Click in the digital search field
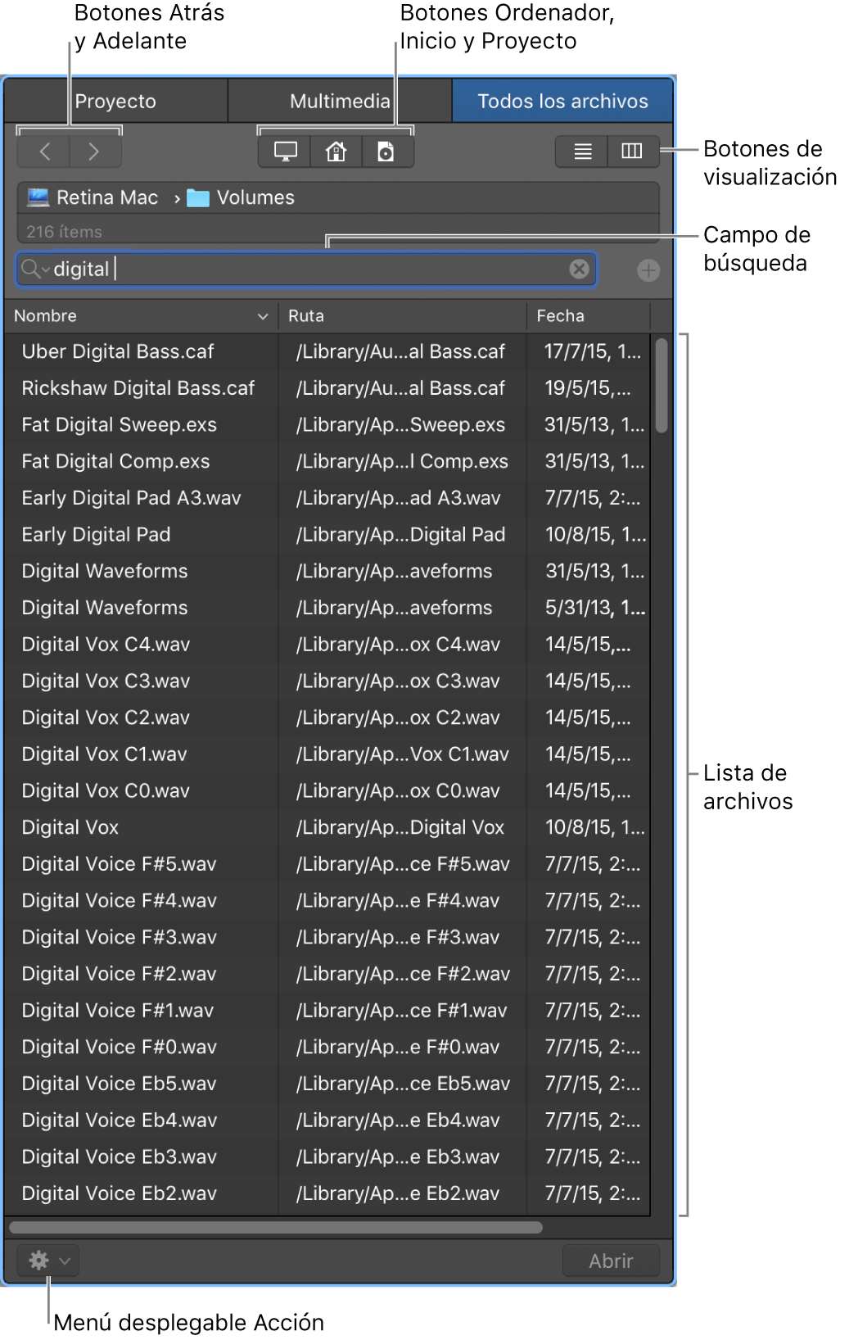The height and width of the screenshot is (1340, 858). (x=307, y=269)
